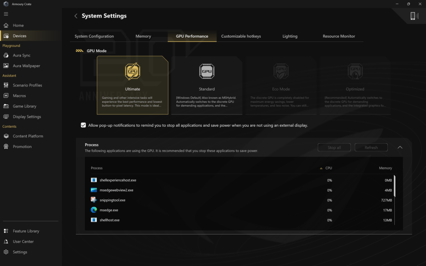The image size is (426, 266).
Task: Click the Stop all button
Action: pos(334,148)
